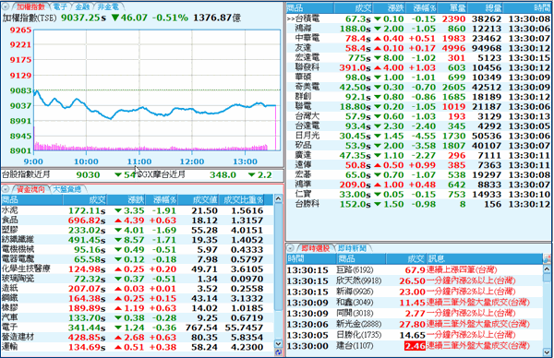
Task: Sort watchlist by 時間 column header
Action: click(527, 8)
